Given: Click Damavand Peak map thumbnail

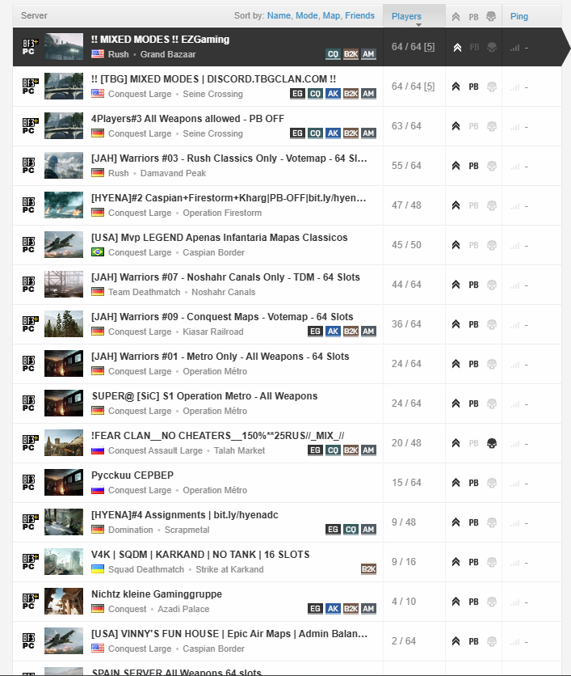Looking at the screenshot, I should [x=64, y=166].
